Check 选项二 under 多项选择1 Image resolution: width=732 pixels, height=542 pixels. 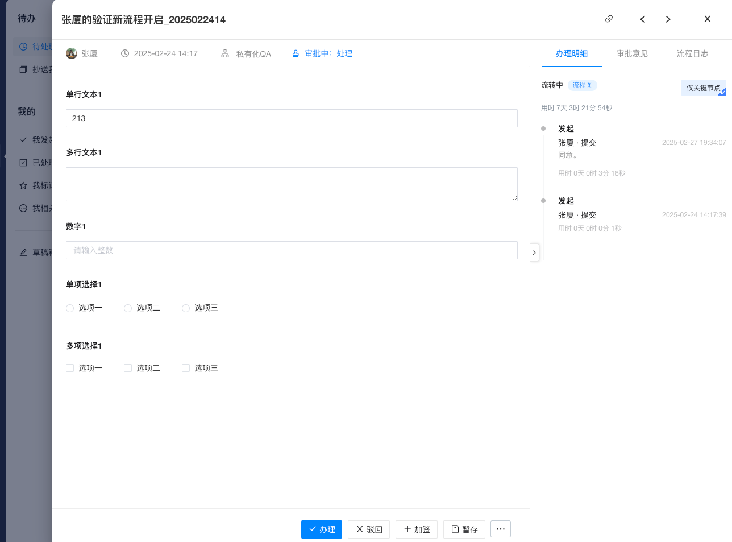coord(128,368)
